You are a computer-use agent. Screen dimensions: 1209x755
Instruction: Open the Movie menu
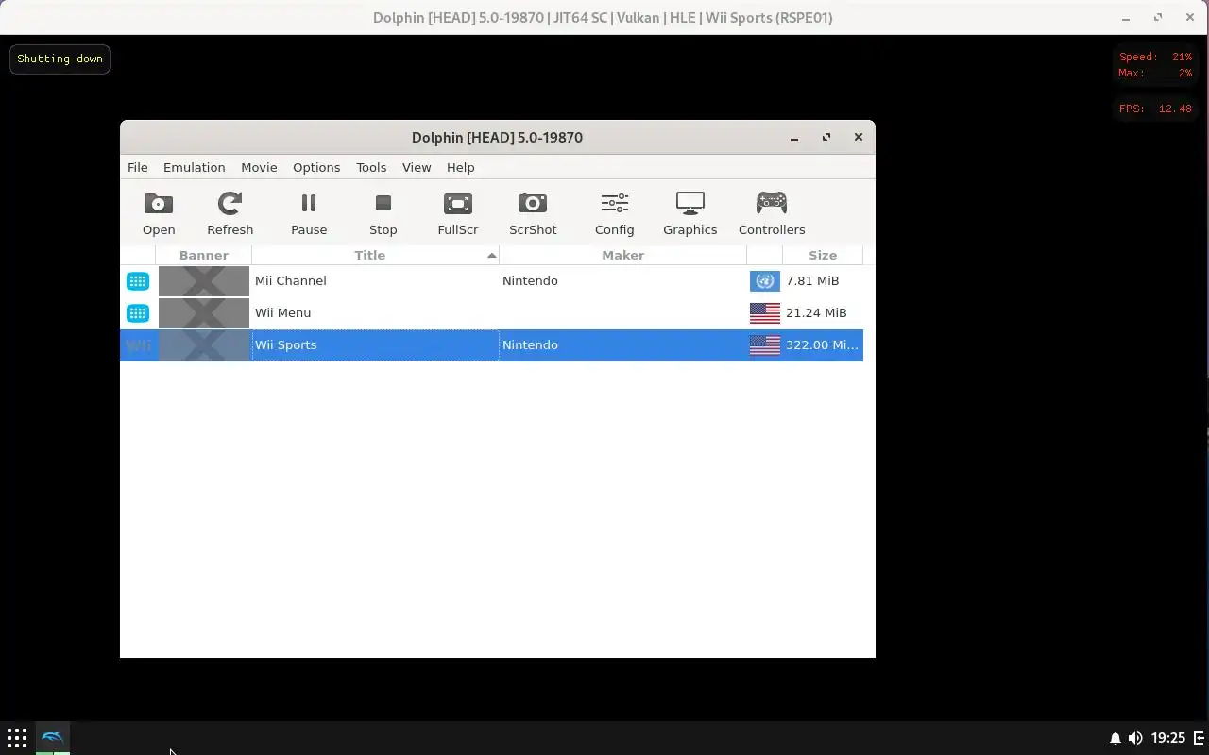coord(259,167)
